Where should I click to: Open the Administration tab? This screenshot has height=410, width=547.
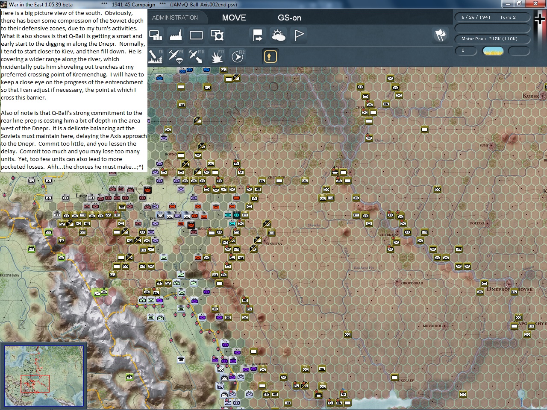(x=175, y=18)
